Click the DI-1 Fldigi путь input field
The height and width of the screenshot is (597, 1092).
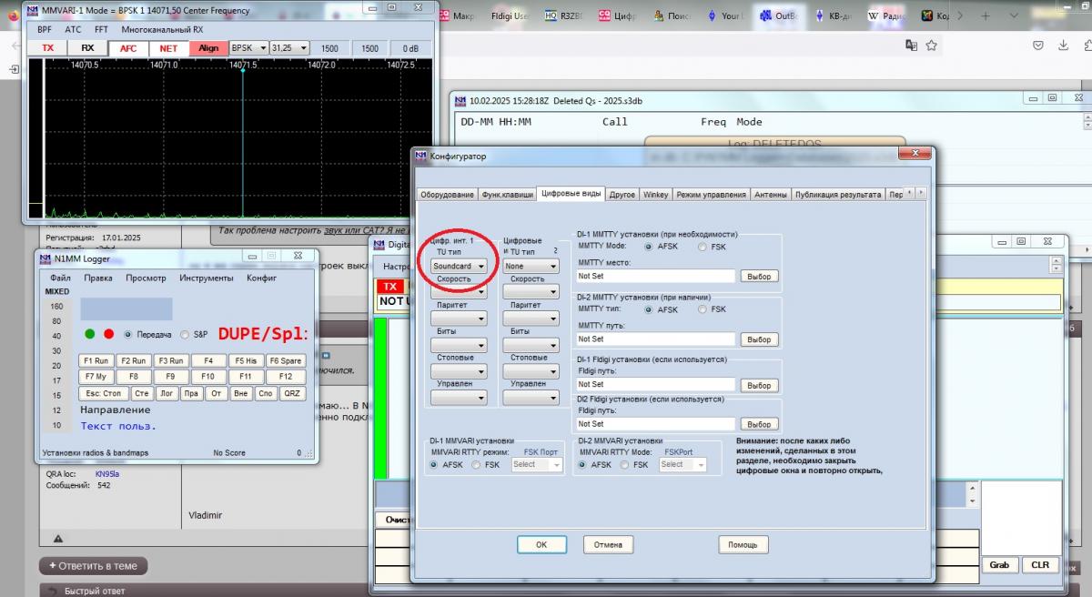[655, 385]
